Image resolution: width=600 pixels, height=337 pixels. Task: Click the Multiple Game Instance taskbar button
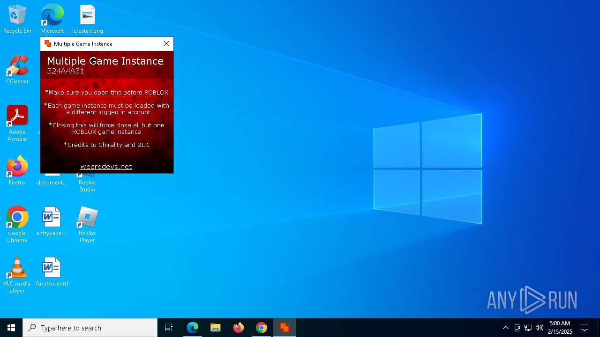coord(285,328)
